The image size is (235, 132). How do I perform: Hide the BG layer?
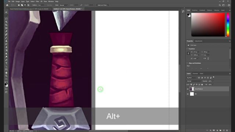[188, 94]
